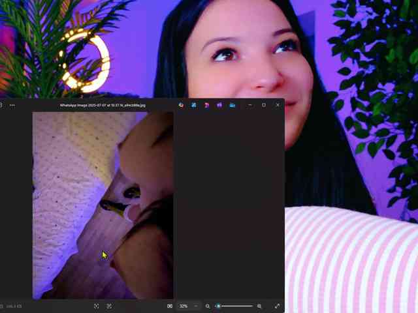Click the zoom in magnifier icon
The image size is (418, 313).
(x=259, y=306)
